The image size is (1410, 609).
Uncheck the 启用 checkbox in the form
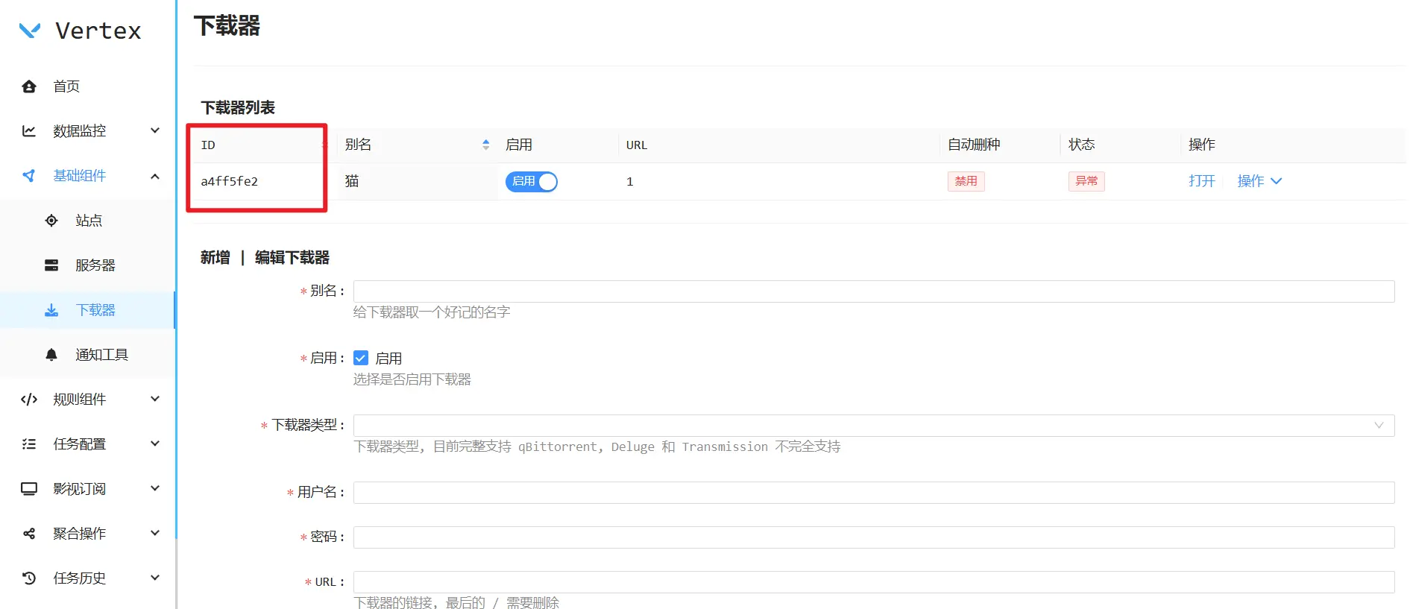(361, 359)
